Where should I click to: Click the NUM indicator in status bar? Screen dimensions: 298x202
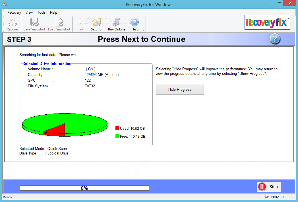coord(275,197)
